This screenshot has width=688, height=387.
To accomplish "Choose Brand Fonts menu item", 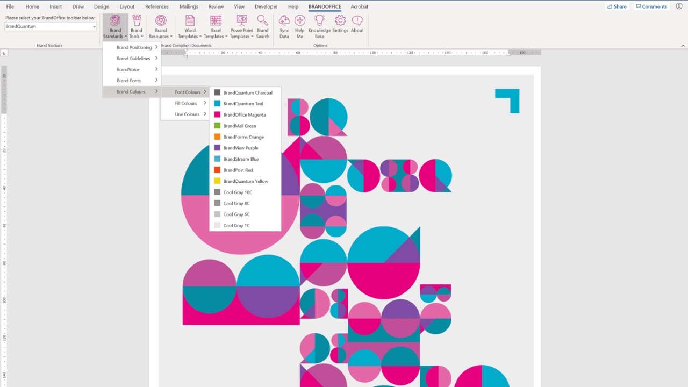I will [x=132, y=81].
